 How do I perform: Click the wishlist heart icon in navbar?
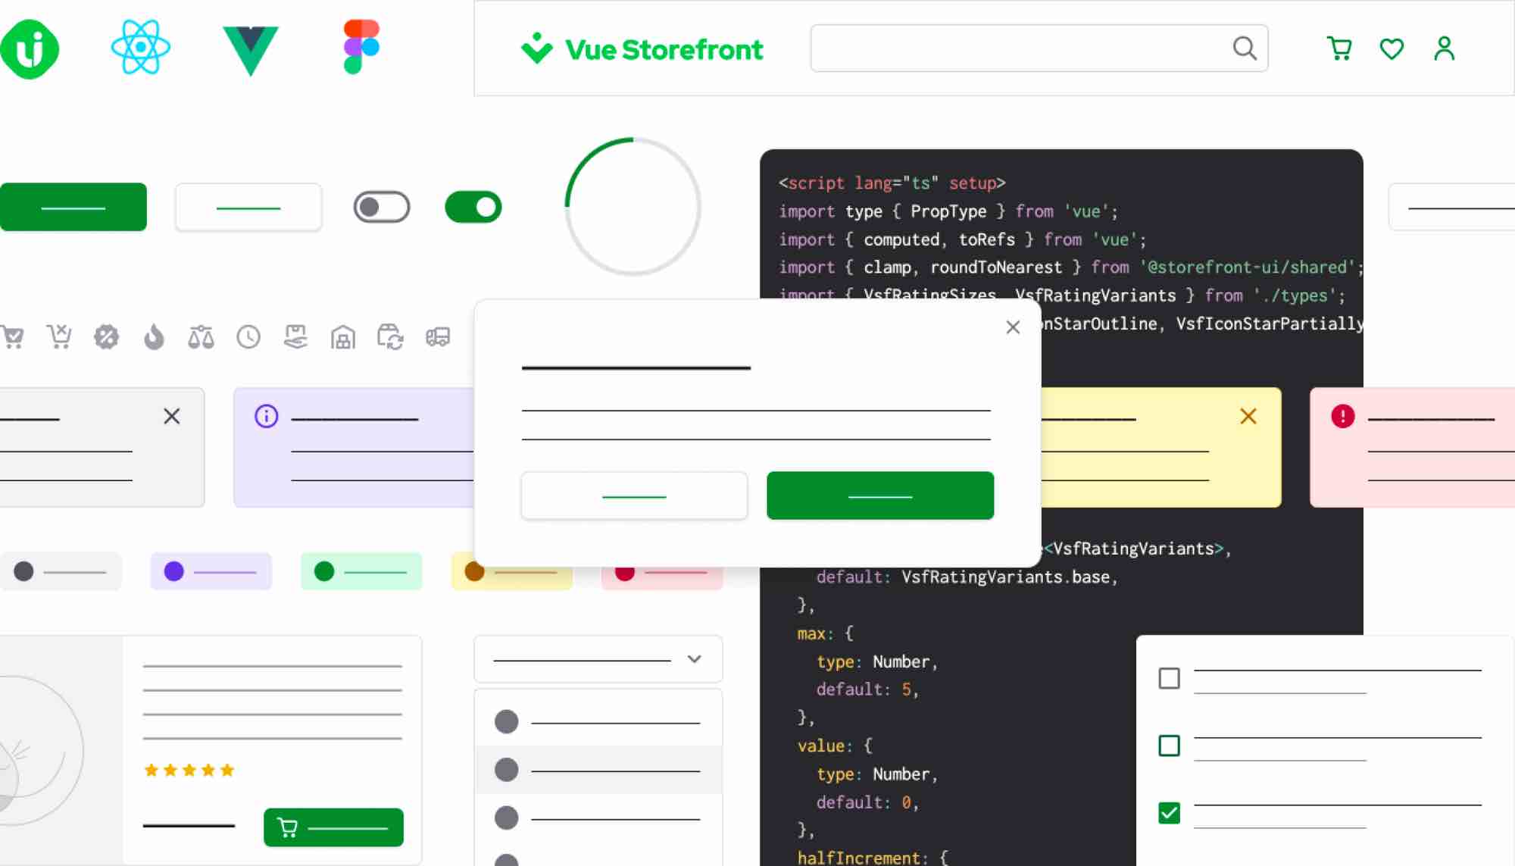tap(1392, 49)
